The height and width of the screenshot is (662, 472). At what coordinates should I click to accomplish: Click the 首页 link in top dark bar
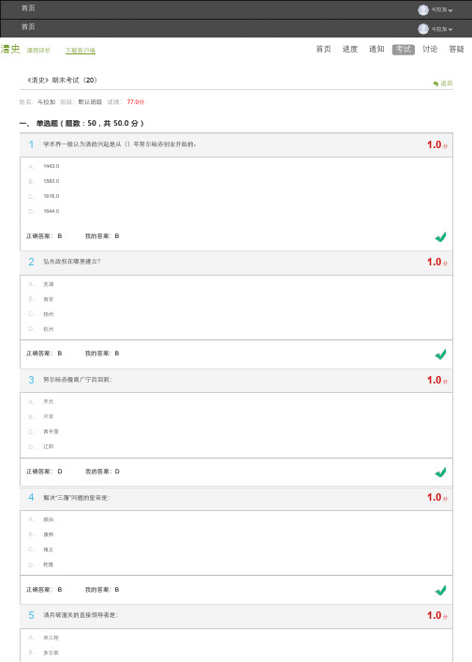[28, 8]
